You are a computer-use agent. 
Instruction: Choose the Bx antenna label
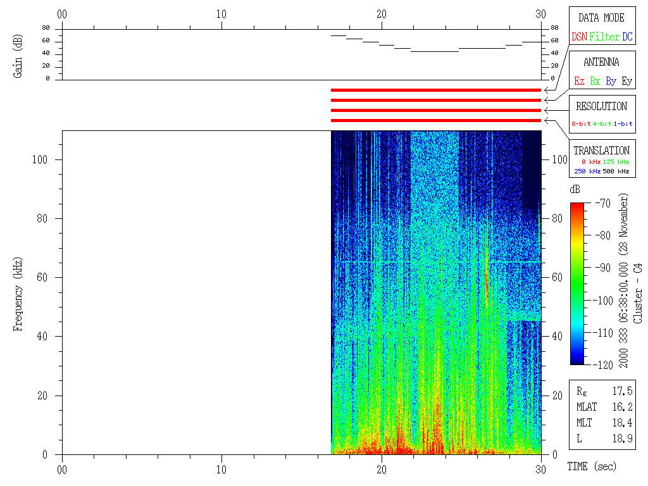[595, 82]
